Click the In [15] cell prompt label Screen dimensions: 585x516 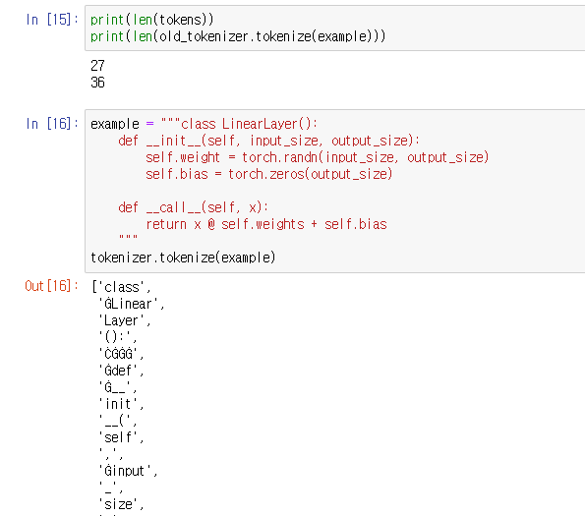(x=52, y=20)
